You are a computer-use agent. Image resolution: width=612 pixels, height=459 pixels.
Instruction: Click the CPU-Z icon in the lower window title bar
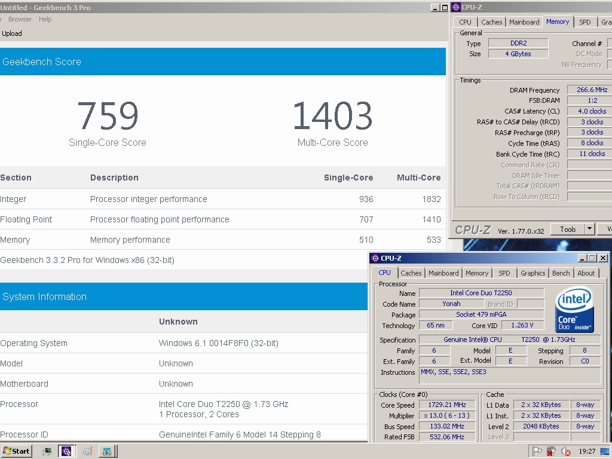375,258
